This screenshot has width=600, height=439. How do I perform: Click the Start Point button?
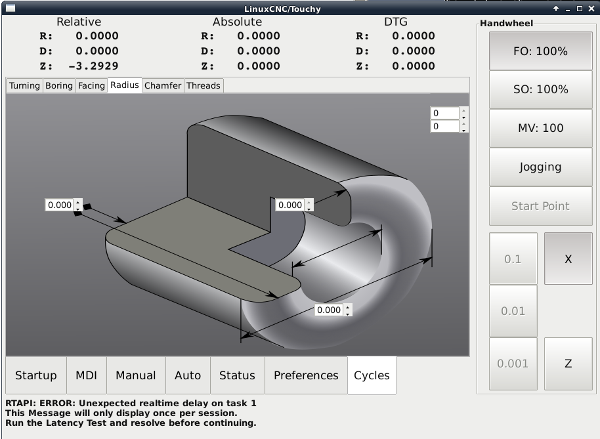pyautogui.click(x=541, y=206)
